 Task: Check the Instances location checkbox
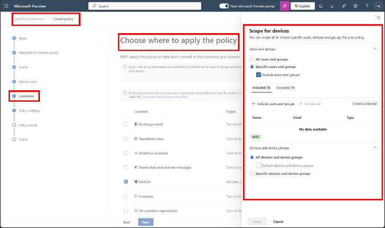click(126, 196)
